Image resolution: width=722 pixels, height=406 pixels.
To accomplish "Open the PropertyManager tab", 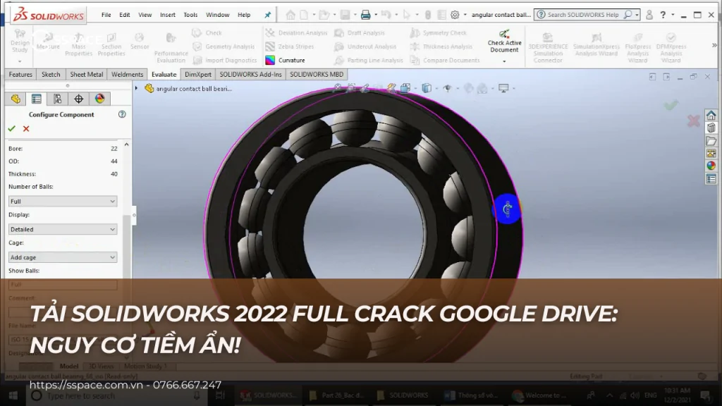I will tap(37, 99).
